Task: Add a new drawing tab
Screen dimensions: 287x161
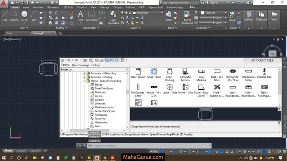Action: point(60,33)
